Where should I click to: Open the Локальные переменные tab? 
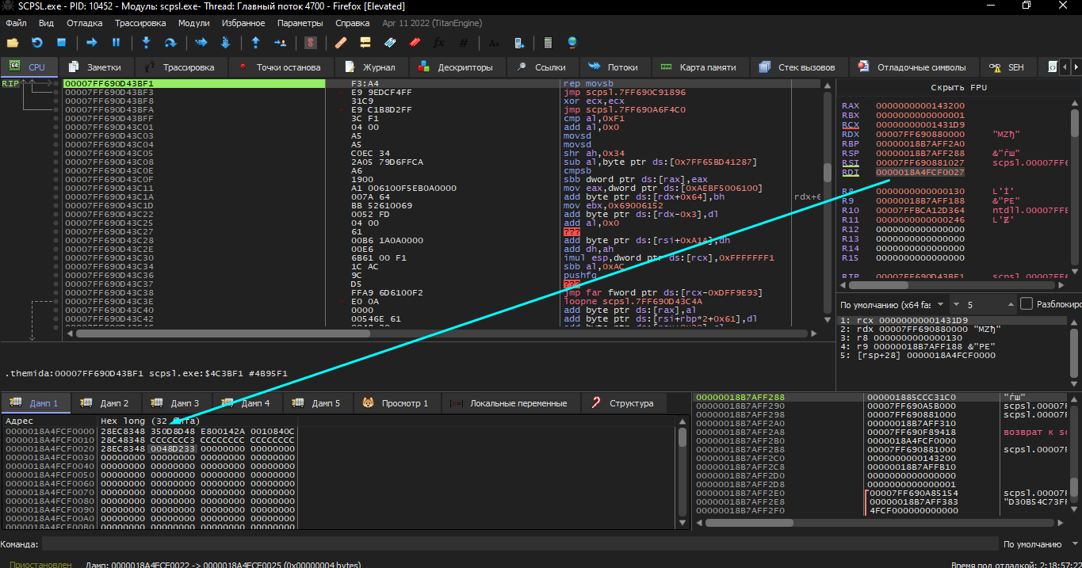click(x=510, y=403)
